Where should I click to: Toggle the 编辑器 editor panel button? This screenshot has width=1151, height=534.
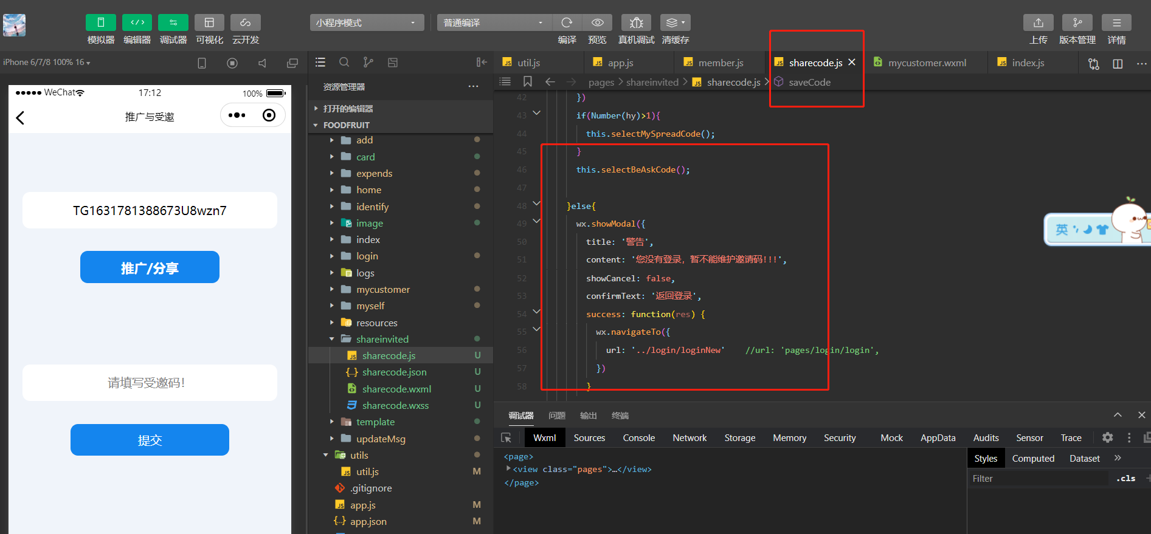pyautogui.click(x=137, y=22)
